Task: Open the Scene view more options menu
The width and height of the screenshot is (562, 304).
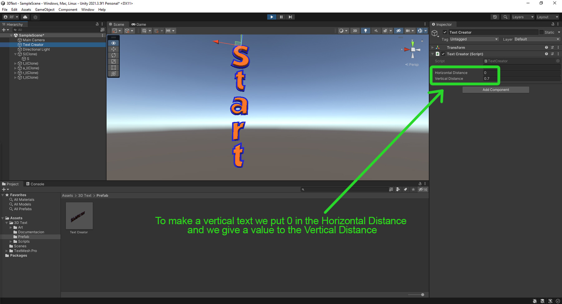Action: point(425,24)
